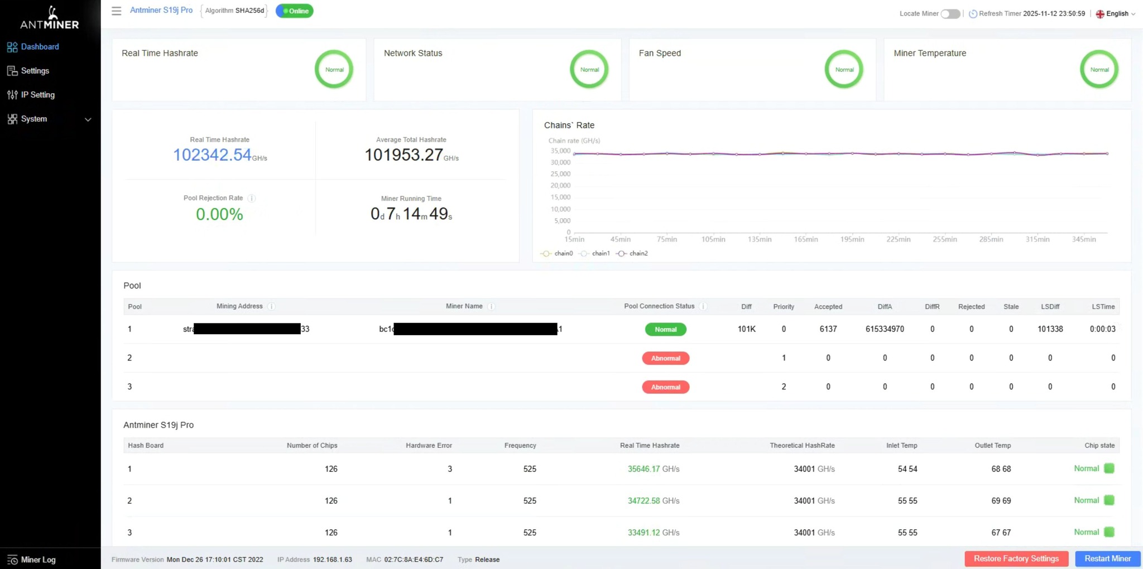The image size is (1143, 569).
Task: Open the English language dropdown
Action: (1116, 13)
